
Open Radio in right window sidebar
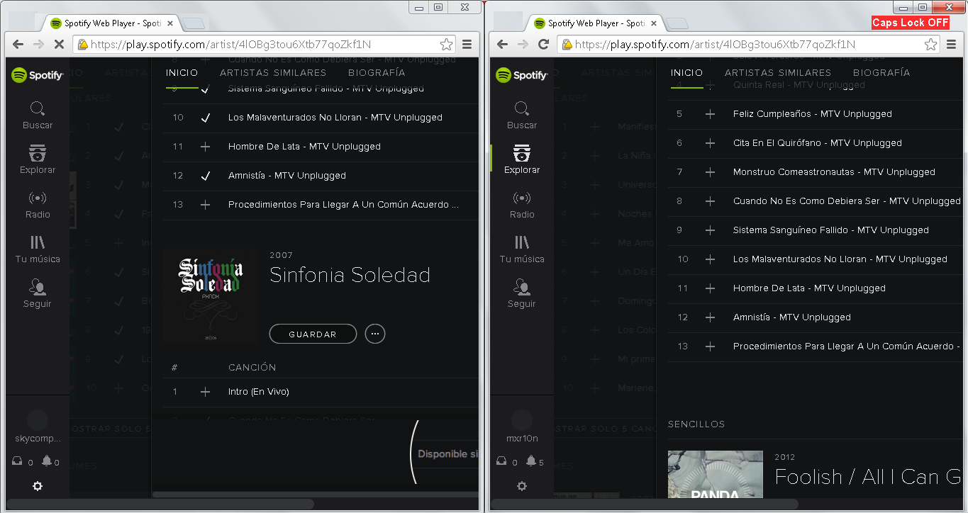coord(522,205)
